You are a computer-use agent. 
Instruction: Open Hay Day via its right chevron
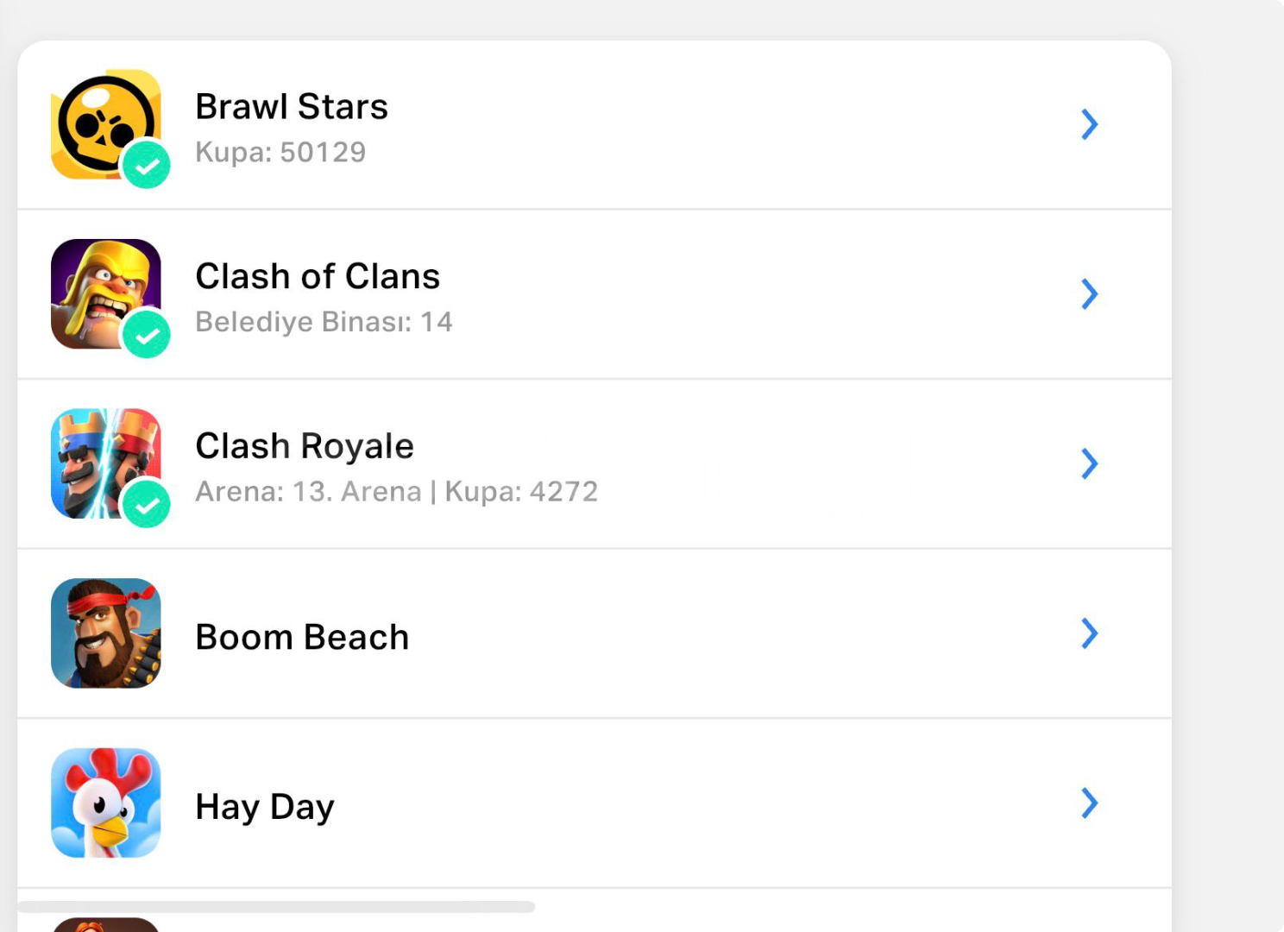point(1090,803)
